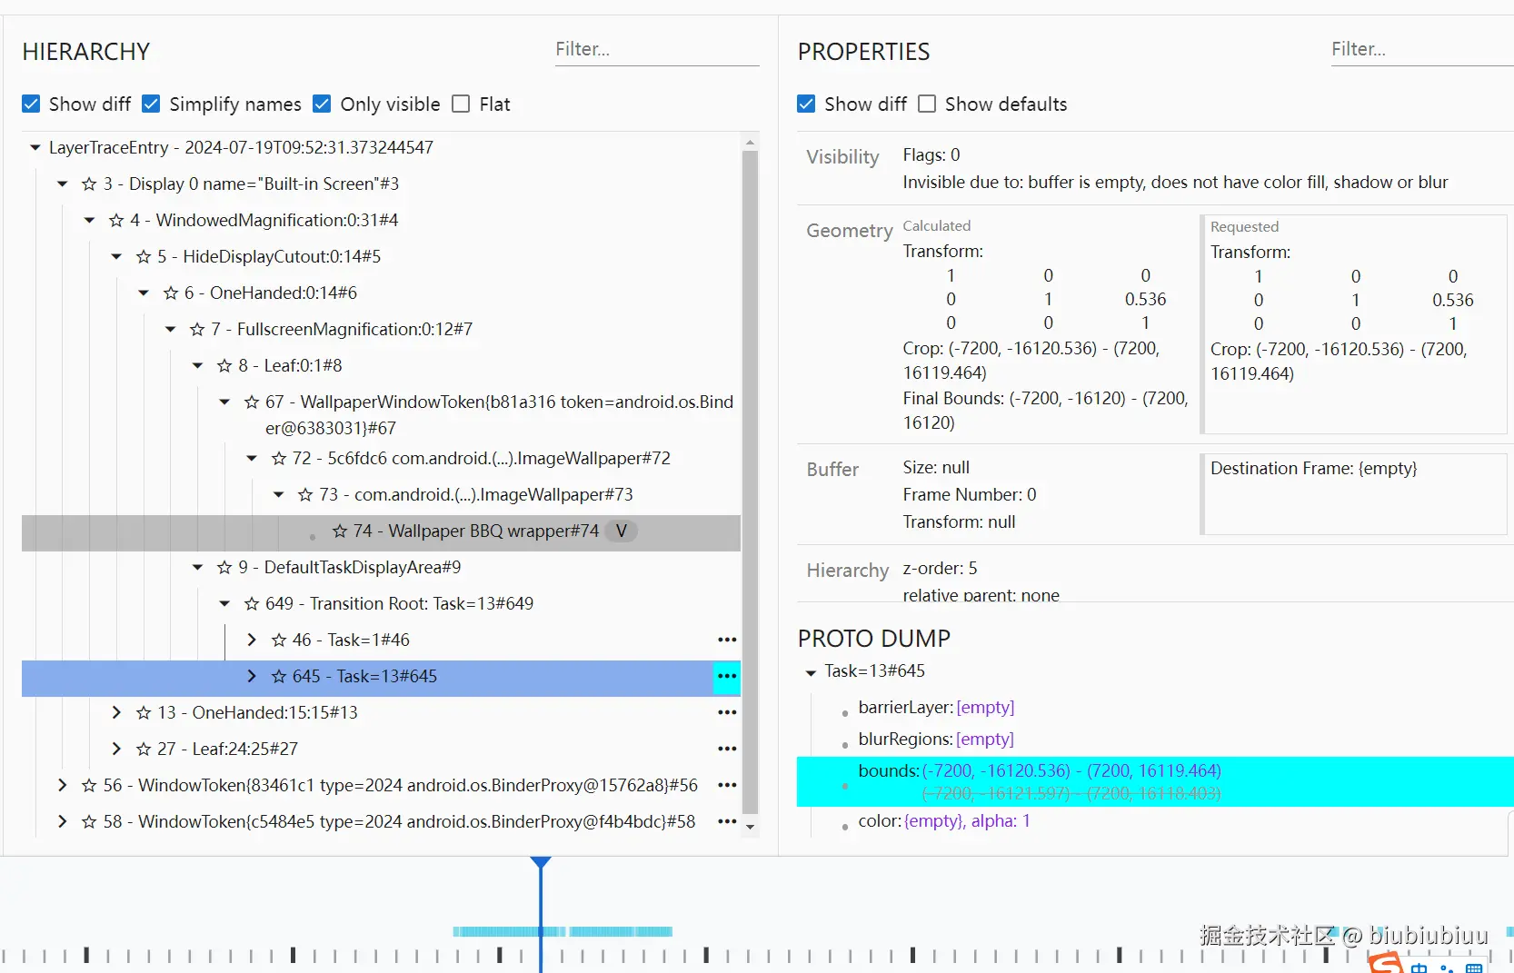
Task: Open more options for WindowToken #58 row
Action: coord(727,821)
